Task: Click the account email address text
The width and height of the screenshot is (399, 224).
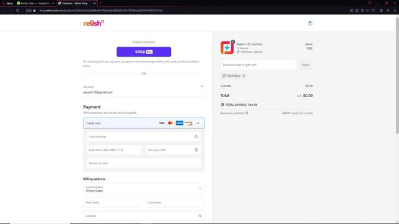Action: [98, 93]
